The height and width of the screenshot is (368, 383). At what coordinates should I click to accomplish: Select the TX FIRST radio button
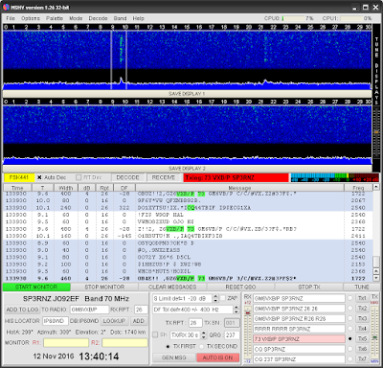click(168, 346)
